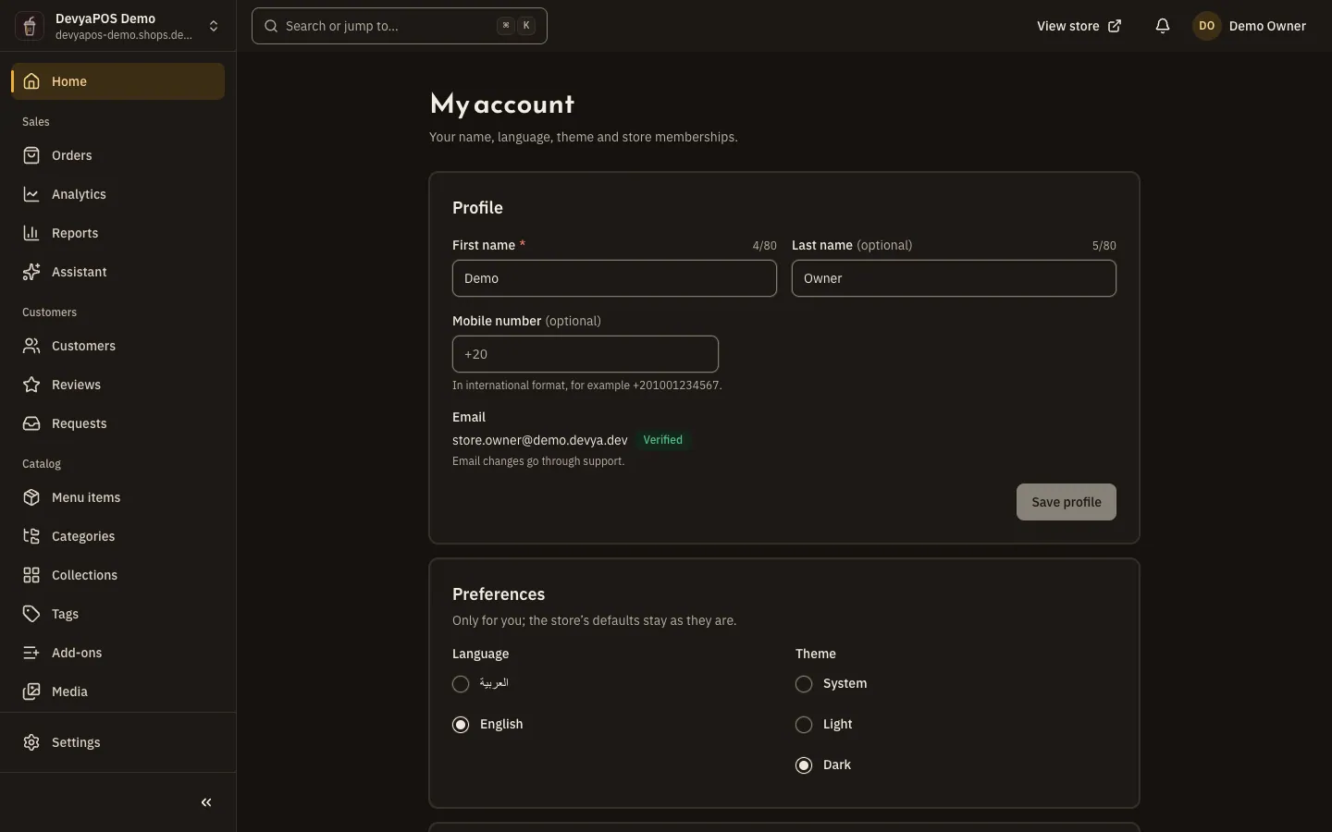Click the Categories tree icon
The image size is (1332, 832).
pos(31,536)
